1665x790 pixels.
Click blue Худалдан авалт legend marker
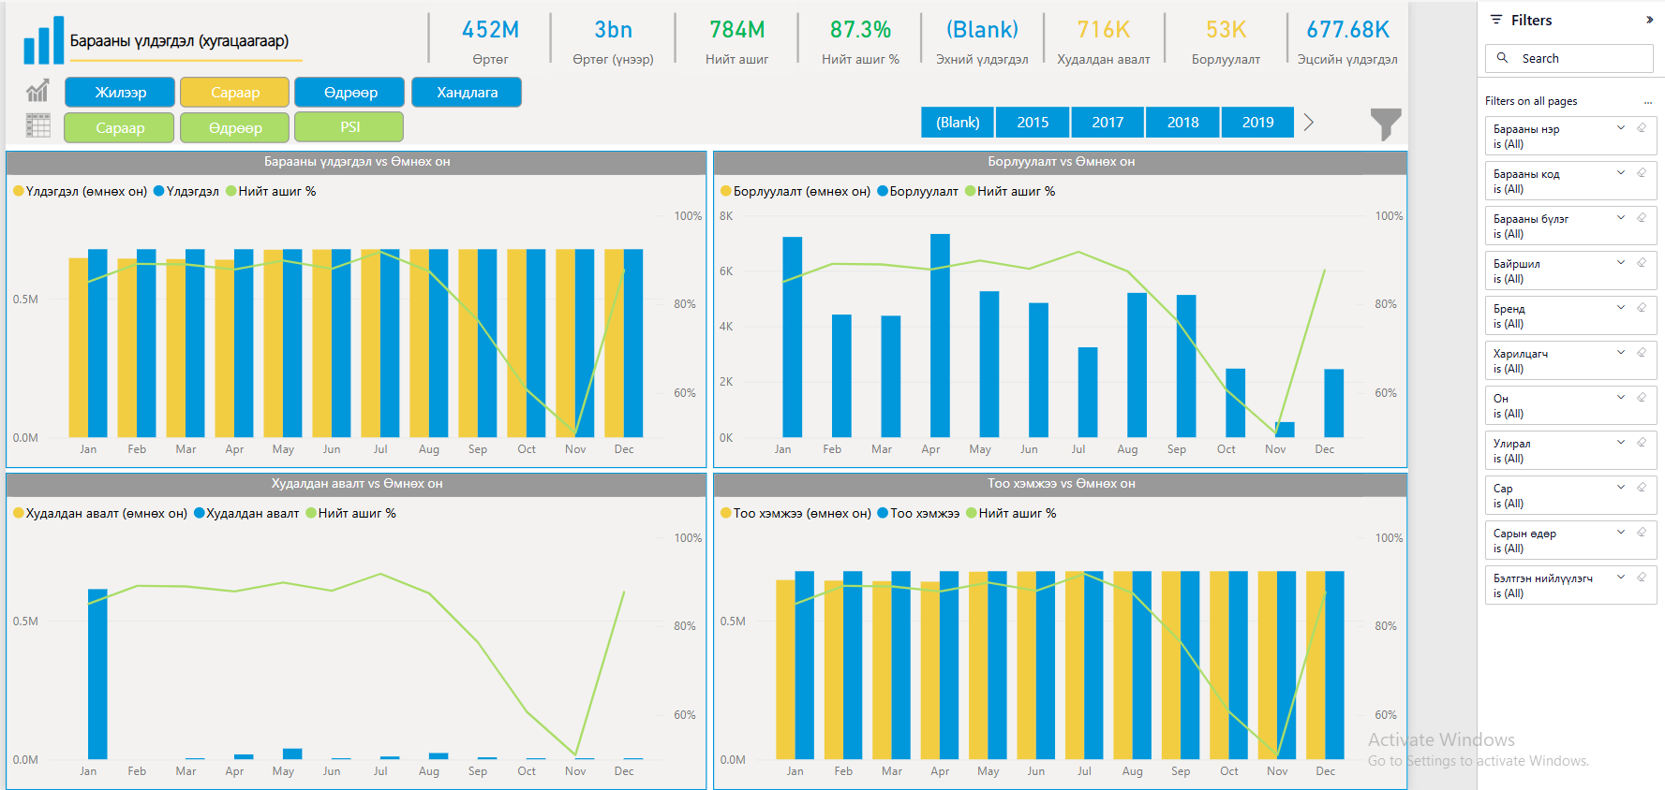(200, 514)
